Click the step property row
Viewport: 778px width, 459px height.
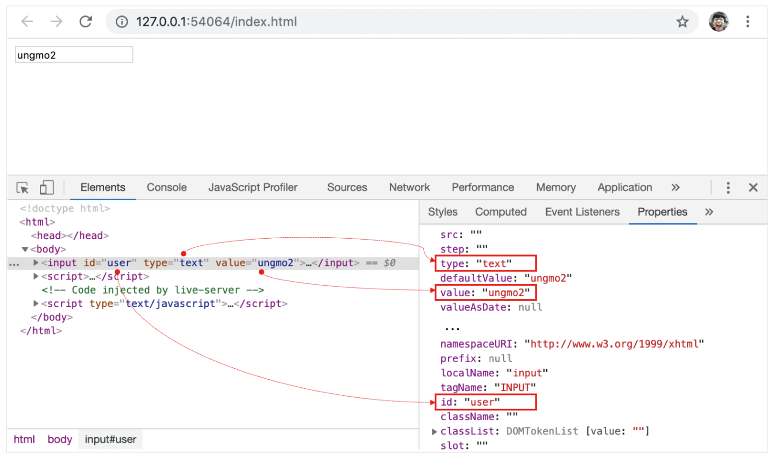point(464,249)
